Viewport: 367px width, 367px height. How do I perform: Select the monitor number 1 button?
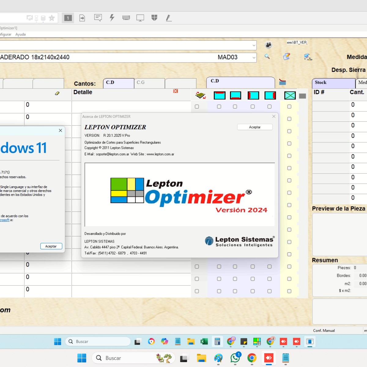click(x=68, y=18)
